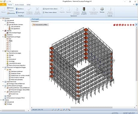Collapse Verifiche elementi ponteggio node
Screen dimensions: 138x114
click(3, 86)
